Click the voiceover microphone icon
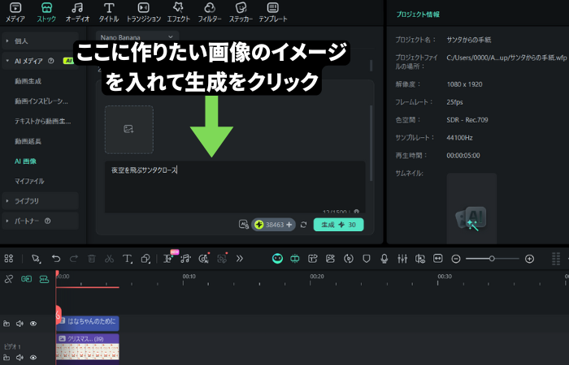 point(384,259)
